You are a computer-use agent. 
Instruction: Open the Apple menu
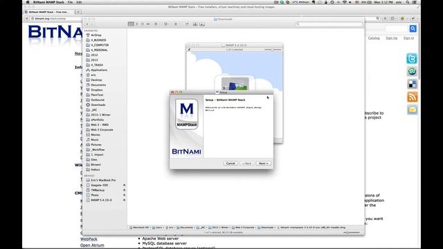[x=28, y=2]
